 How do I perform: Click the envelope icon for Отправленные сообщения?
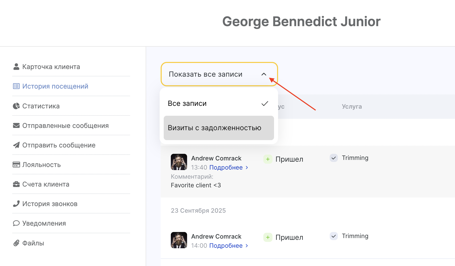[x=16, y=126]
